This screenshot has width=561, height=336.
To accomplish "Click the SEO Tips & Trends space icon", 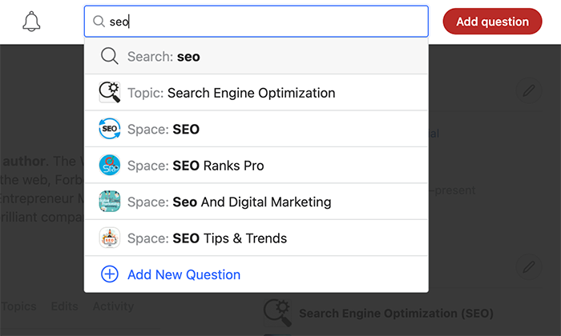I will coord(110,238).
